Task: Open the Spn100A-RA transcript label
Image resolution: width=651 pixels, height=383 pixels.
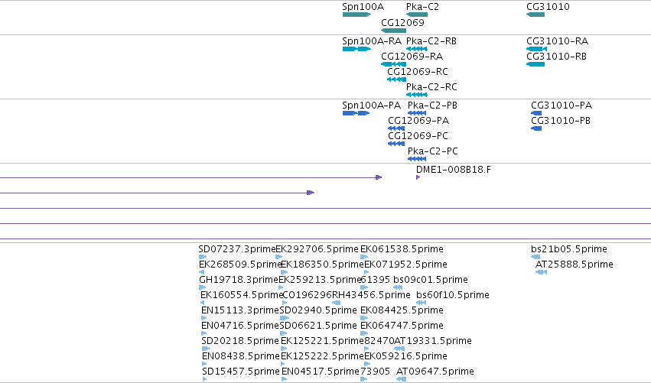Action: (x=372, y=41)
